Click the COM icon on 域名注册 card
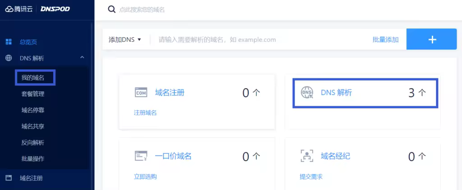This screenshot has height=190, width=462. point(141,92)
